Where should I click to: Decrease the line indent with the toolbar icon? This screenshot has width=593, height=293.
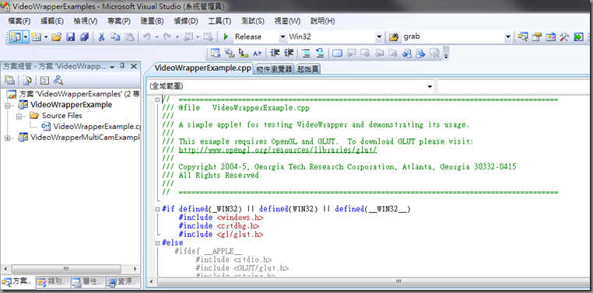(x=275, y=54)
